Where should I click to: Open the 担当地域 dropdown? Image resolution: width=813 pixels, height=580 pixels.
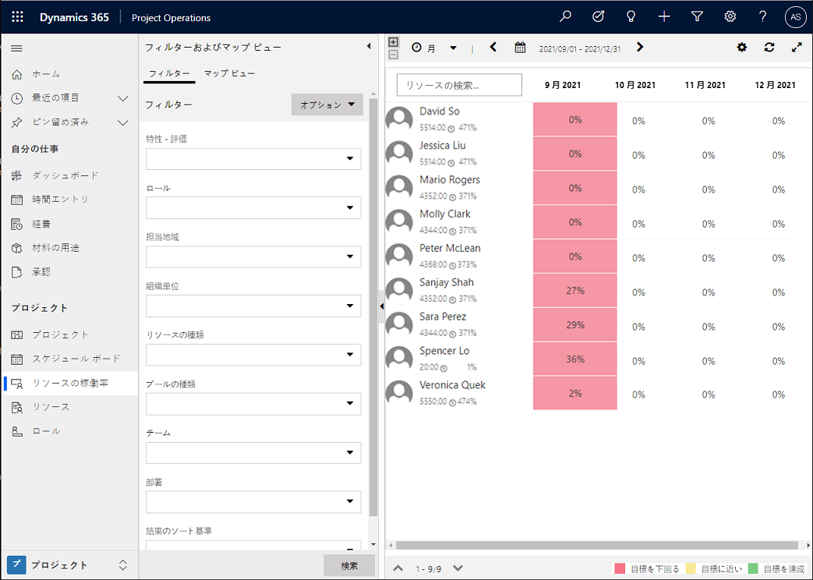(253, 256)
